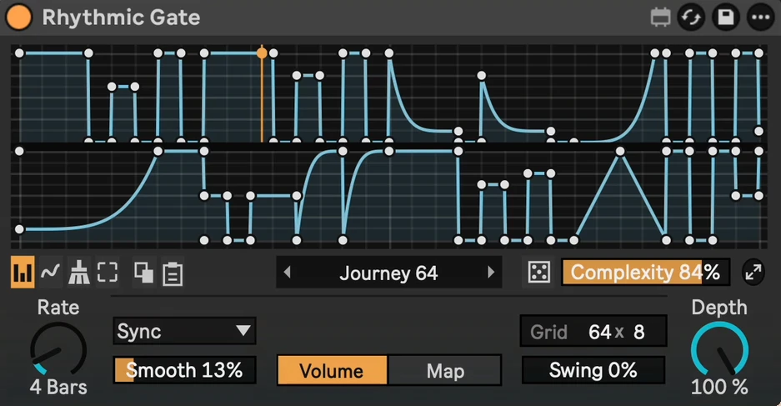Select the Volume mode tab
The width and height of the screenshot is (781, 406).
point(333,370)
